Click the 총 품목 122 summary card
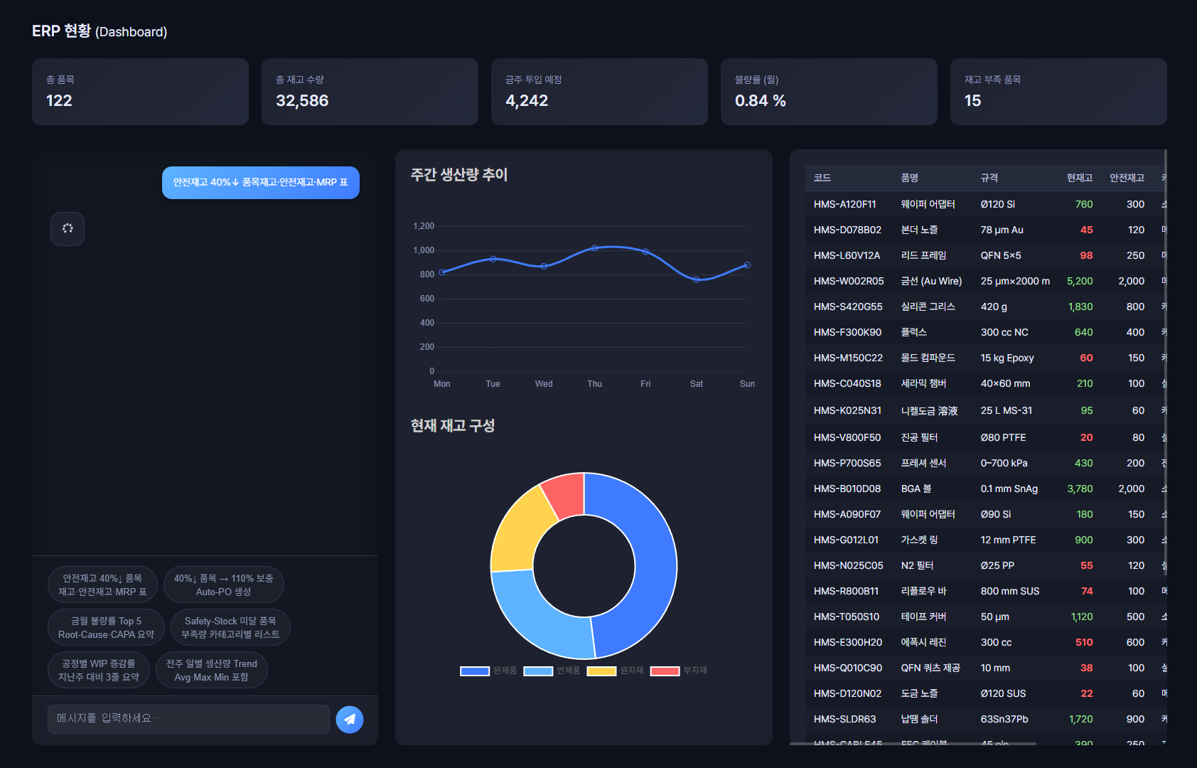The width and height of the screenshot is (1197, 768). point(140,92)
